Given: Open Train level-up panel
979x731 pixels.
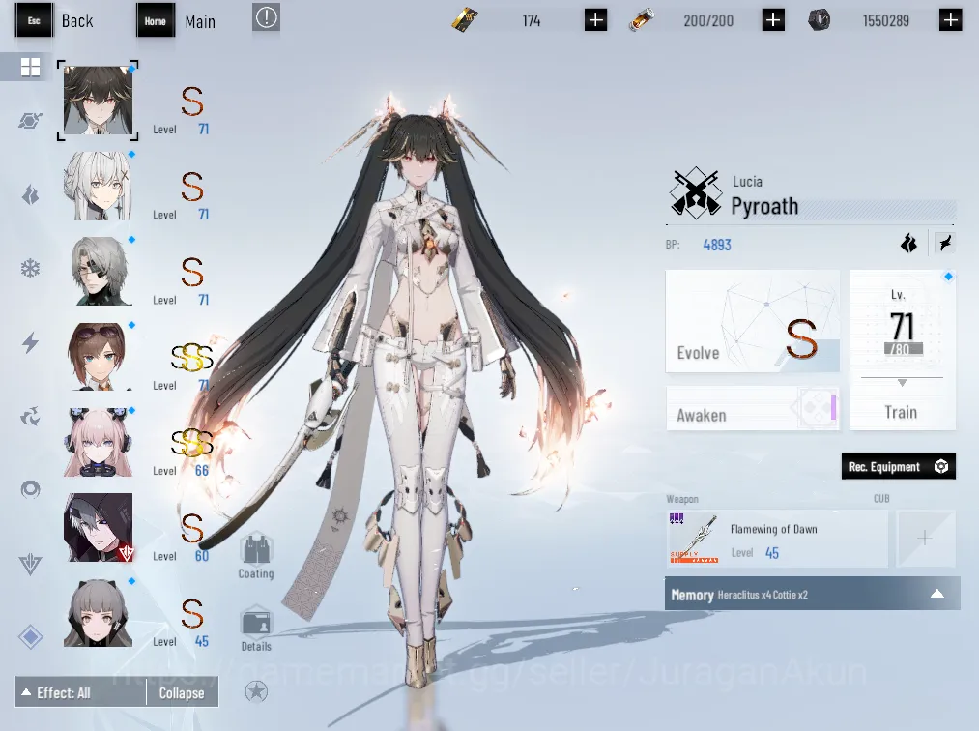Looking at the screenshot, I should (903, 350).
